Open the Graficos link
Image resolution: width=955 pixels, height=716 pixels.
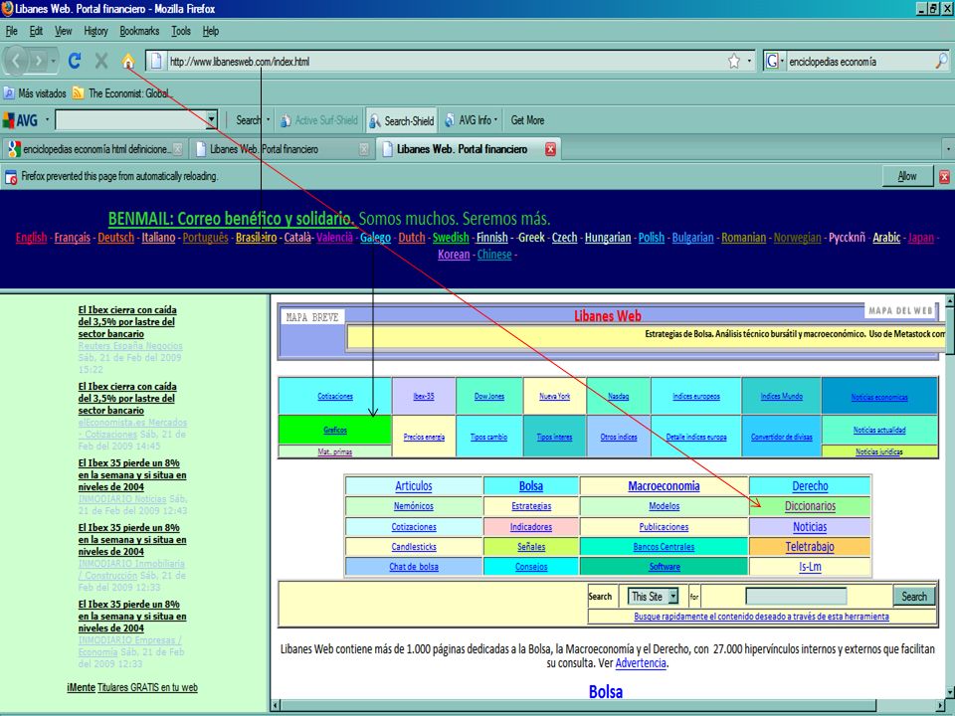(x=335, y=430)
